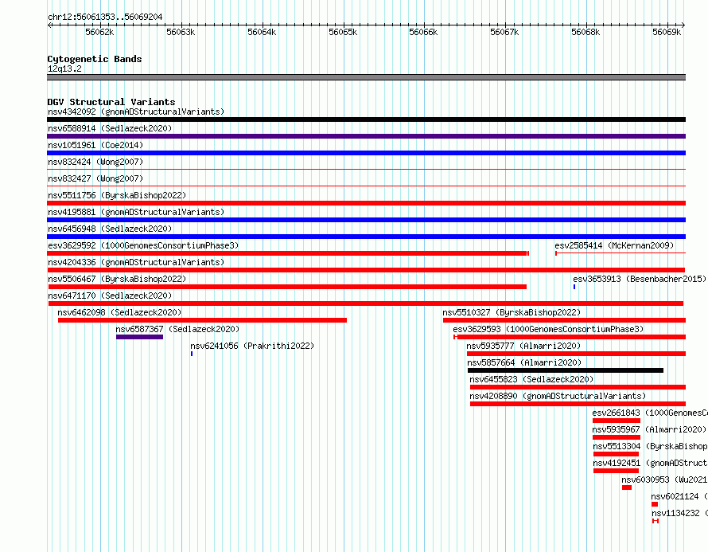Click the 56062k ruler position

[99, 32]
